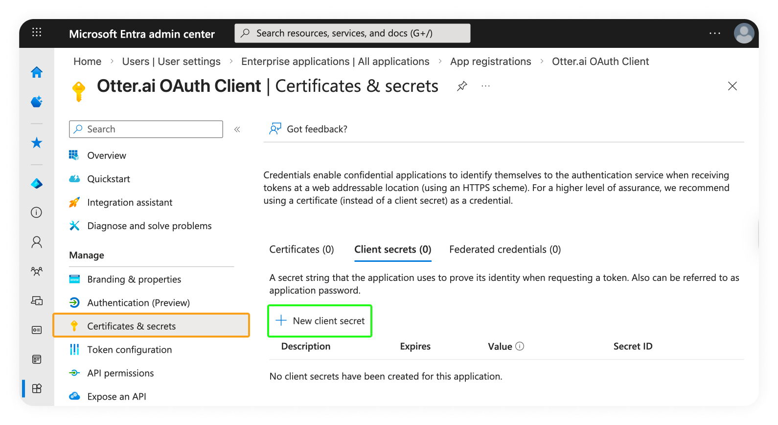
Task: Pin the Certificates & secrets page
Action: [x=462, y=86]
